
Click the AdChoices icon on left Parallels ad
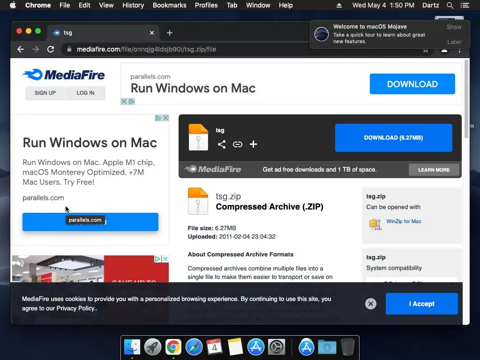[158, 118]
